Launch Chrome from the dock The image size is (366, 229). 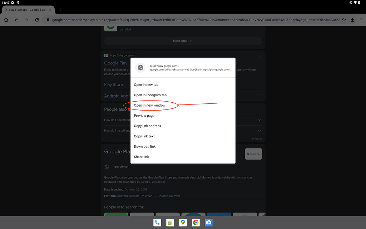[196, 223]
